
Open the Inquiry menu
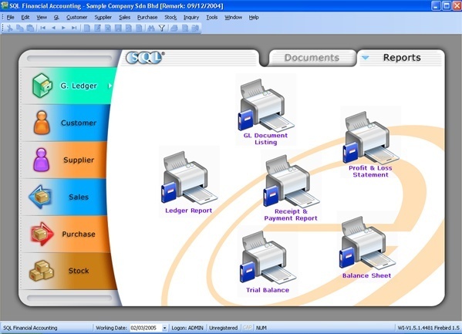coord(191,18)
